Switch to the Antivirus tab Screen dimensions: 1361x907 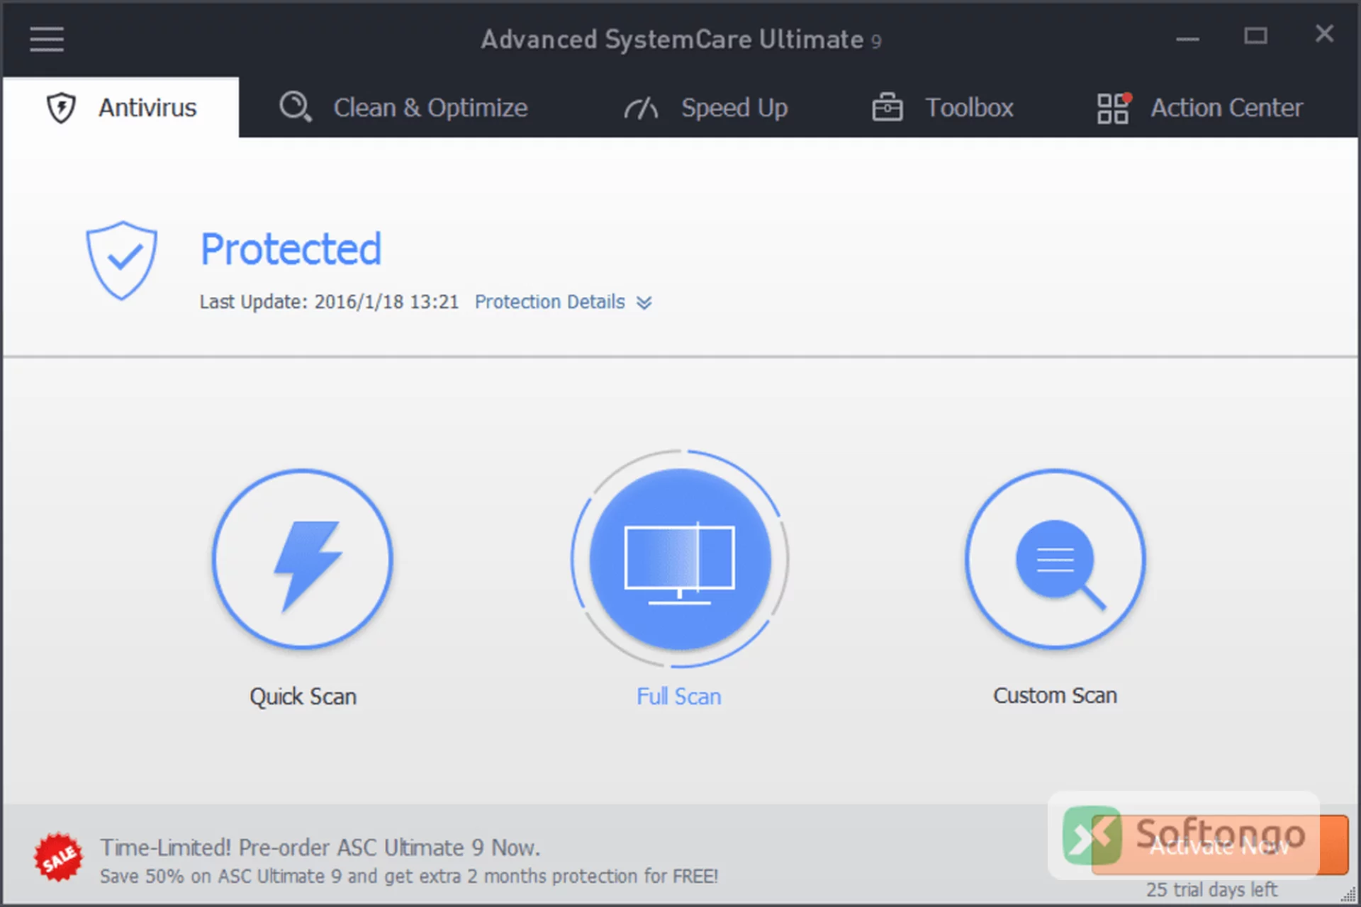tap(121, 108)
